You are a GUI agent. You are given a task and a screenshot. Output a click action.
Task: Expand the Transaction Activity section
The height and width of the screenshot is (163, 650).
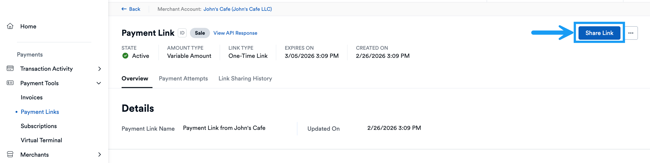tap(99, 69)
